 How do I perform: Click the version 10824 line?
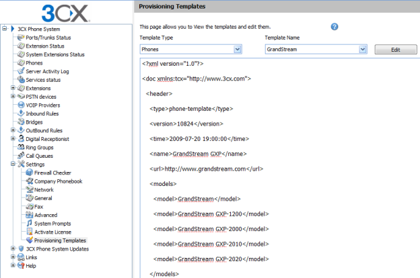coord(186,124)
